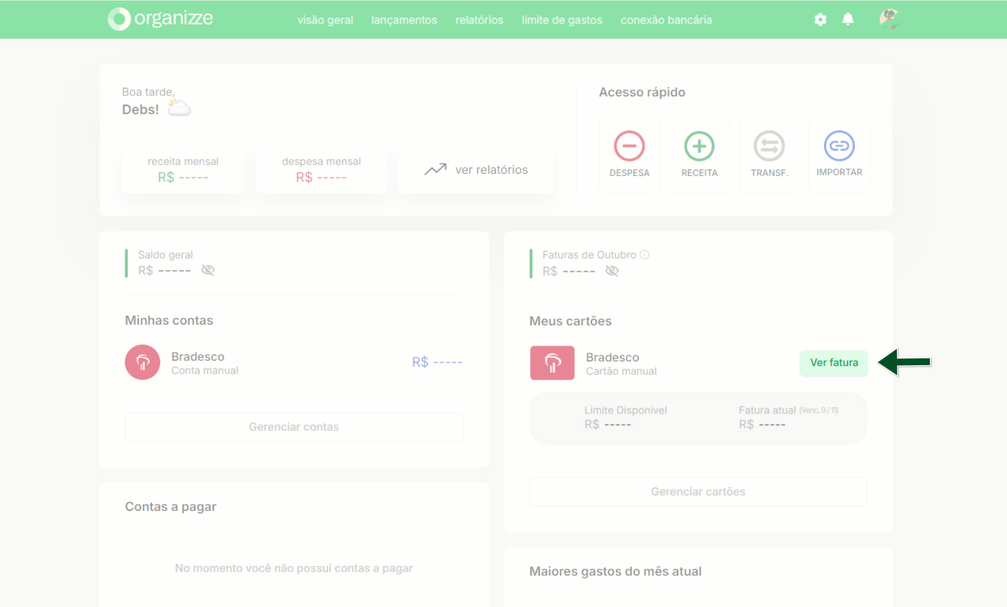The image size is (1007, 607).
Task: Open notifications with the bell icon
Action: 848,19
